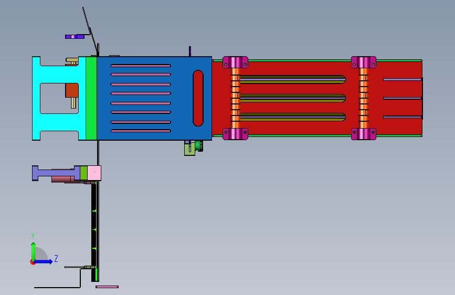
Task: Select the red oval slot in blue plate
Action: click(198, 98)
